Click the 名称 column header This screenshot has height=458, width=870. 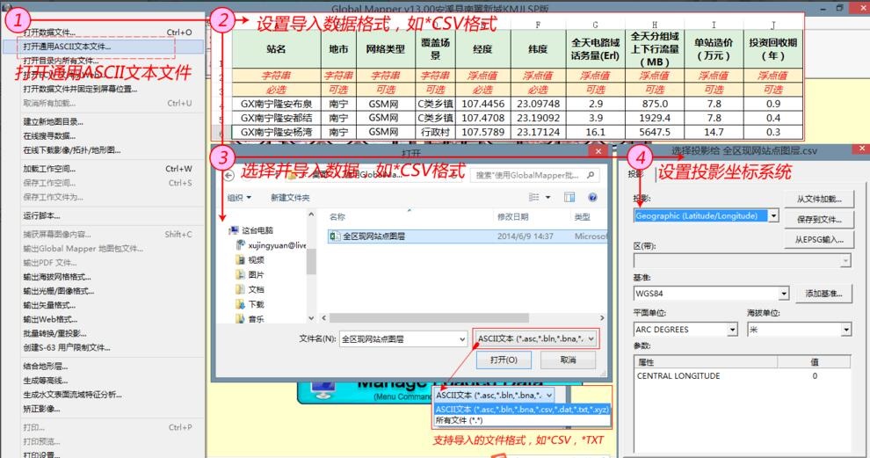(337, 217)
